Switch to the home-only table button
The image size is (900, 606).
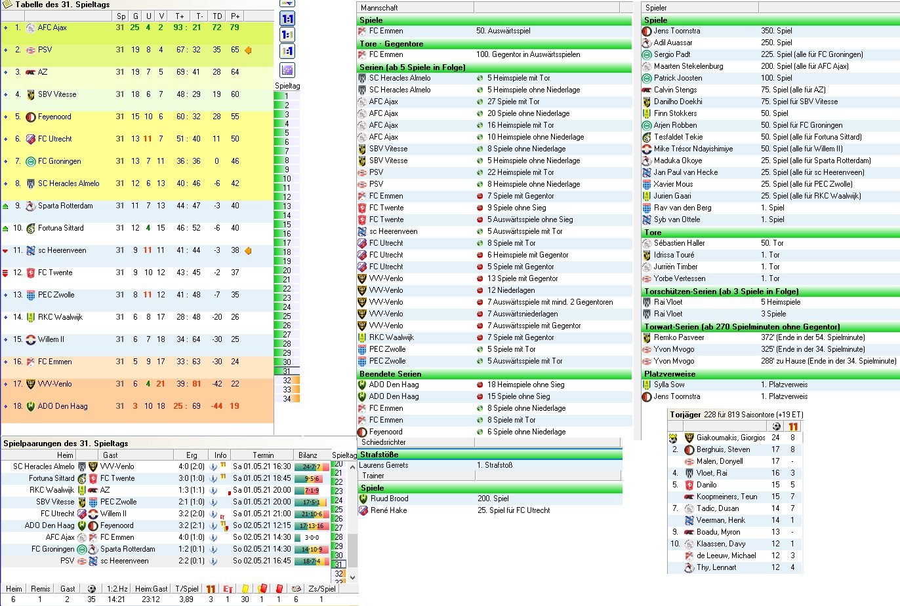287,35
